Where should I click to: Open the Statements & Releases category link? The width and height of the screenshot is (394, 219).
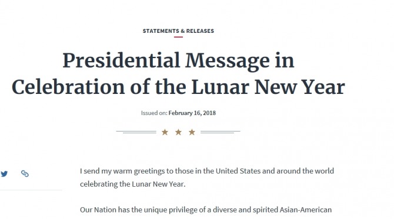(x=178, y=31)
